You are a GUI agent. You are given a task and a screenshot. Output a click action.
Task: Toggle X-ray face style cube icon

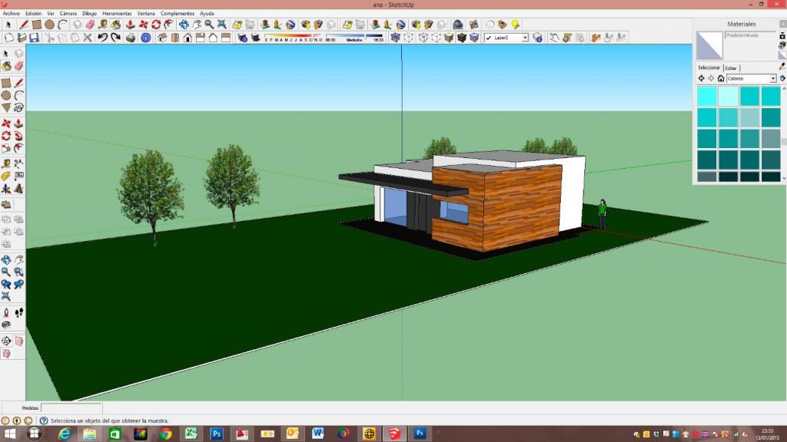[x=396, y=37]
